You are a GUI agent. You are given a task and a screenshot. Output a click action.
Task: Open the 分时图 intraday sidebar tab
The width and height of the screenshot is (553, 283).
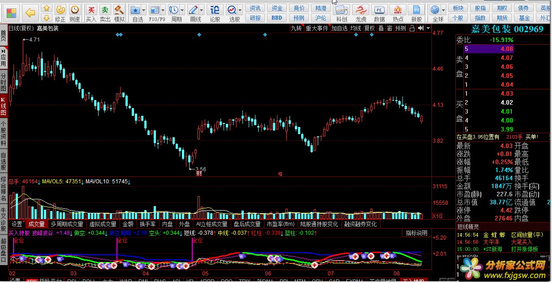point(4,82)
